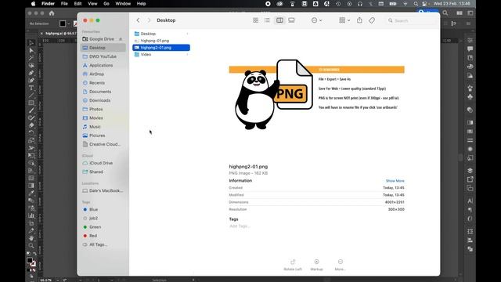Open Shared in the Finder sidebar
This screenshot has height=282, width=501.
click(92, 172)
